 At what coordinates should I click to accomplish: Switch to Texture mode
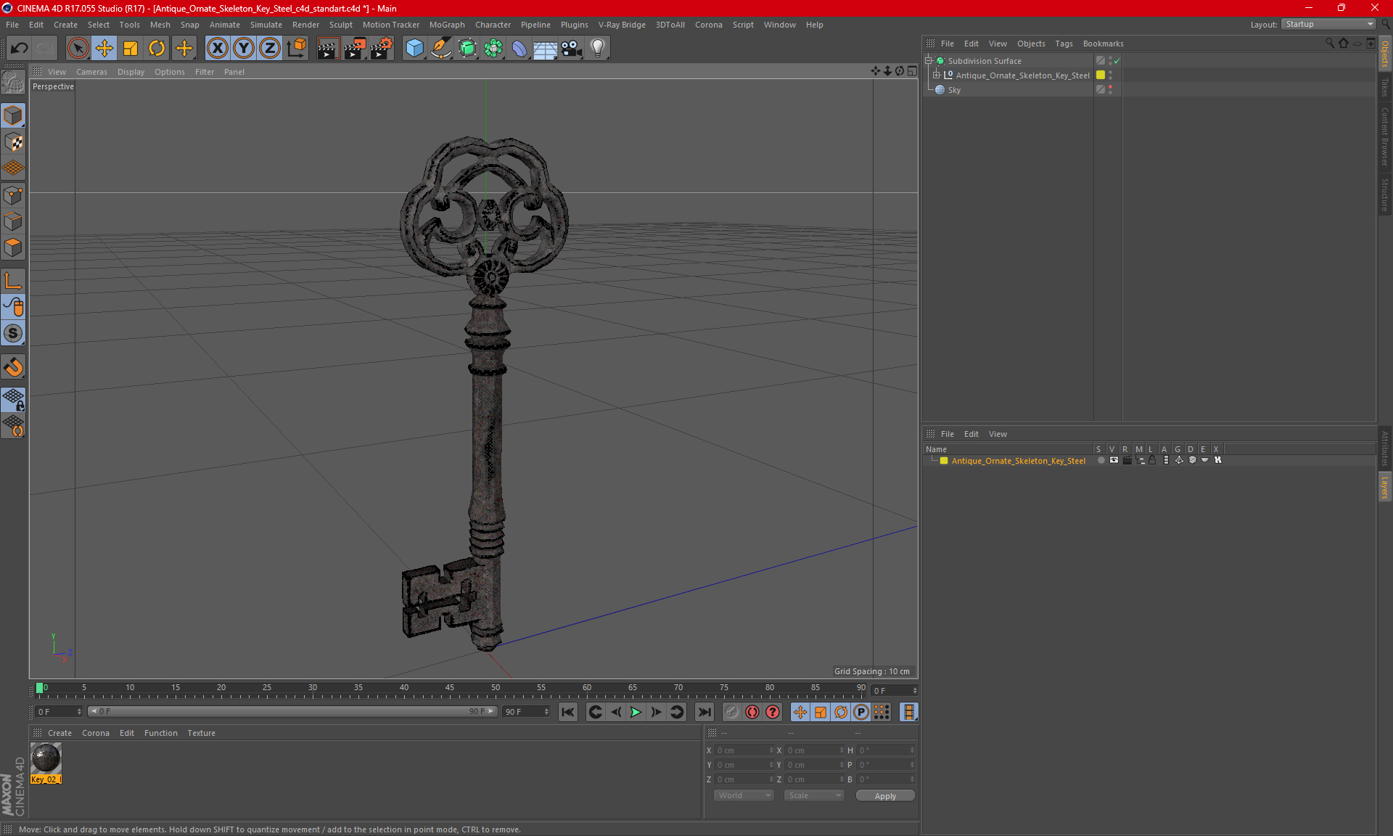(13, 142)
